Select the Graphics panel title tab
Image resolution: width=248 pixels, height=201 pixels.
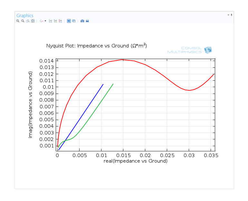pos(25,15)
